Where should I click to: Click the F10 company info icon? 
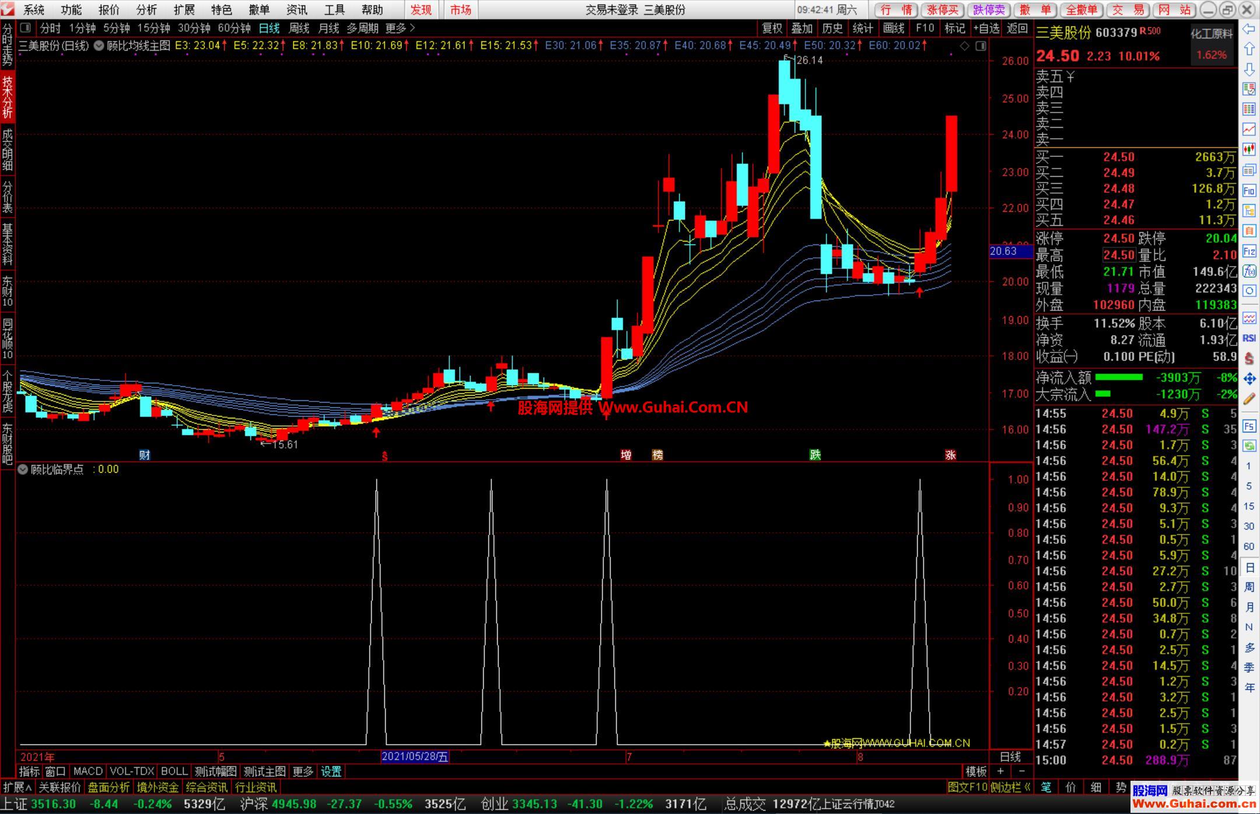click(x=1249, y=190)
